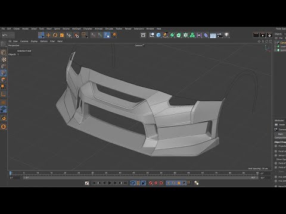Open the Subdivision Surface generators icon

[172, 35]
